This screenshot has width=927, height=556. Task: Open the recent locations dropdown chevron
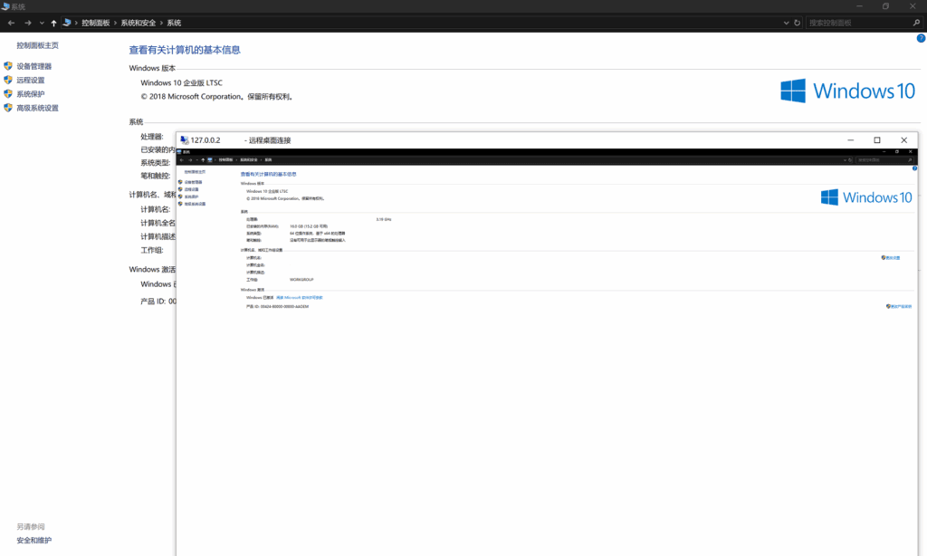[42, 23]
